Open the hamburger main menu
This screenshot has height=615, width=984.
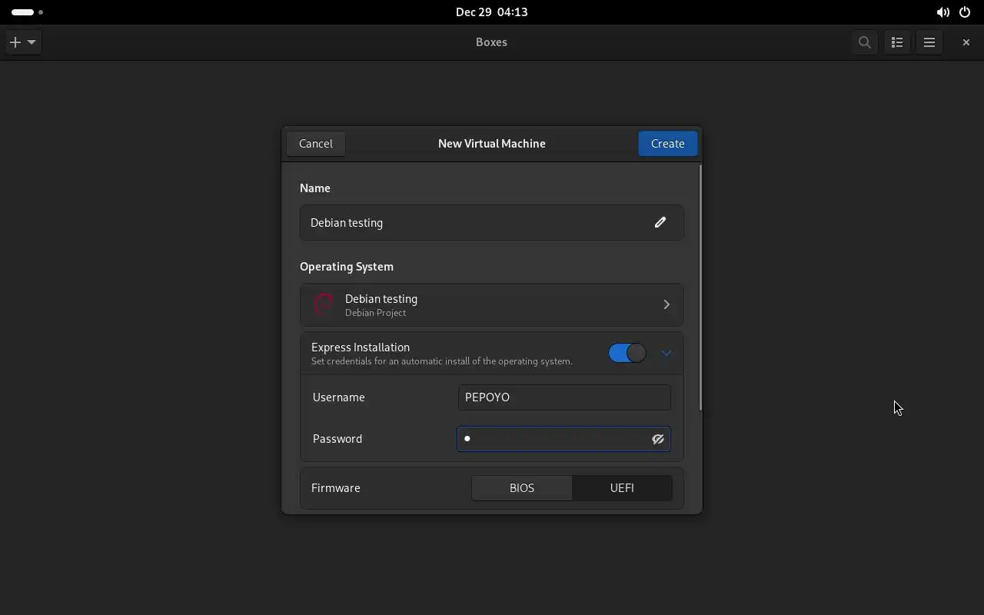coord(929,42)
